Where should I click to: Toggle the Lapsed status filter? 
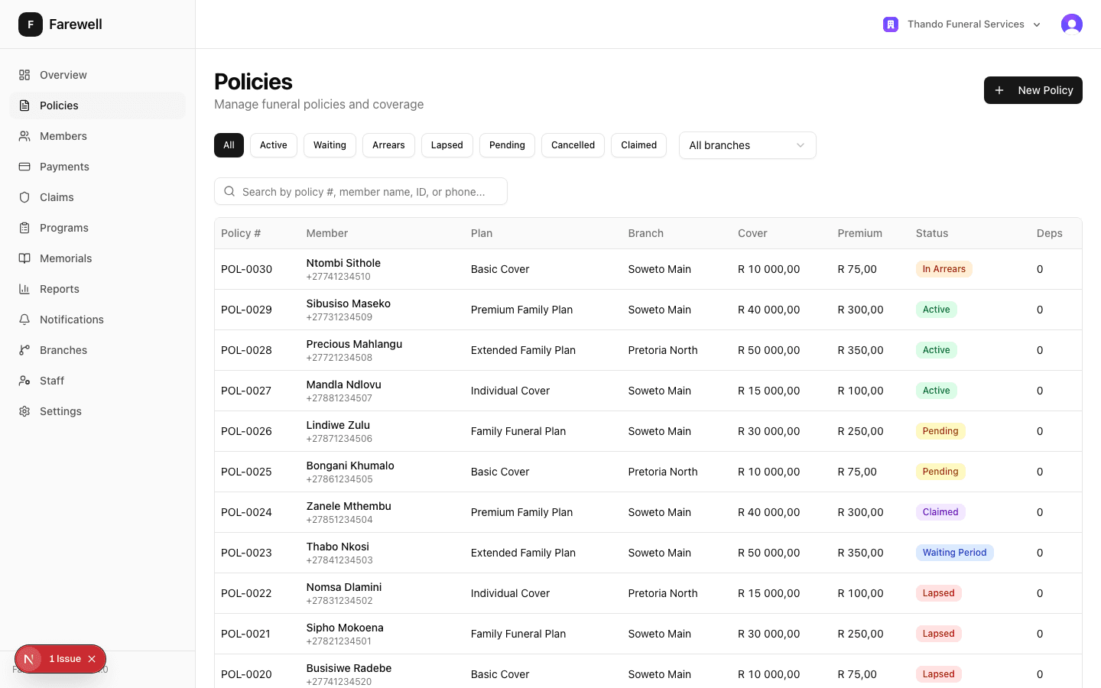[447, 145]
